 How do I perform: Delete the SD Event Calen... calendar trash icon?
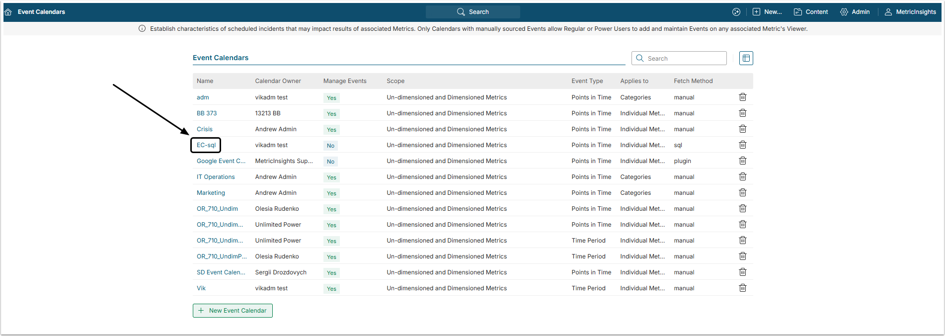(x=743, y=272)
